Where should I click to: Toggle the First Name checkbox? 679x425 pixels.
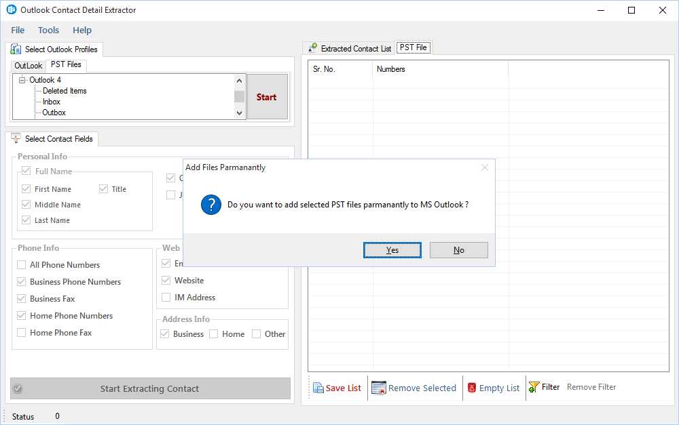click(x=26, y=189)
